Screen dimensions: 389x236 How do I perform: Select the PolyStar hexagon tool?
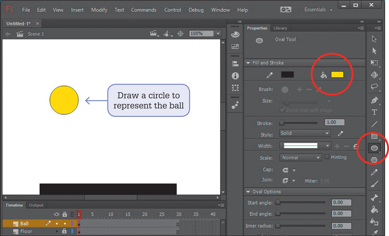pos(374,160)
